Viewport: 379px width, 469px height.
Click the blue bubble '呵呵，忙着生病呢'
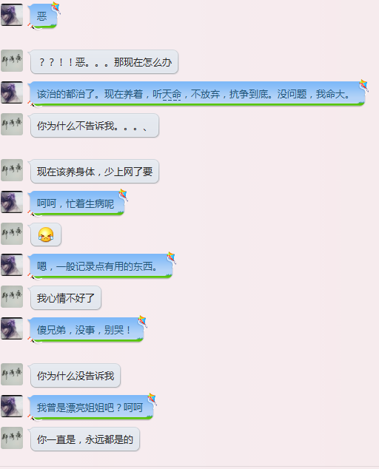click(77, 203)
